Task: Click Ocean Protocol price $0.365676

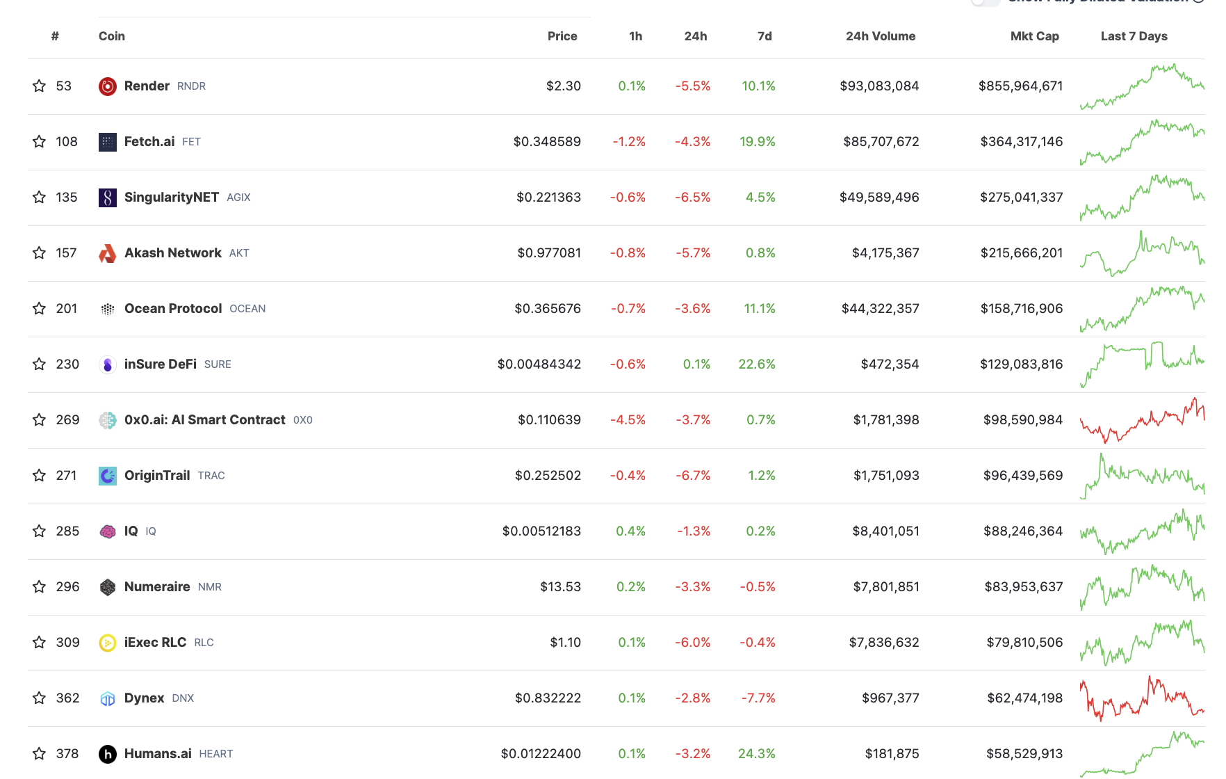Action: [548, 308]
